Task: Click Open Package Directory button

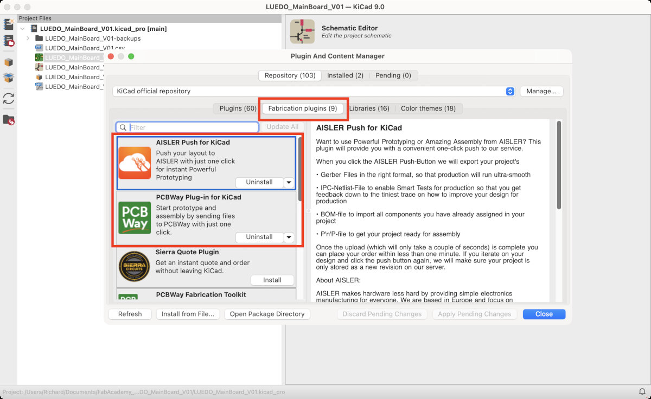Action: [x=267, y=314]
